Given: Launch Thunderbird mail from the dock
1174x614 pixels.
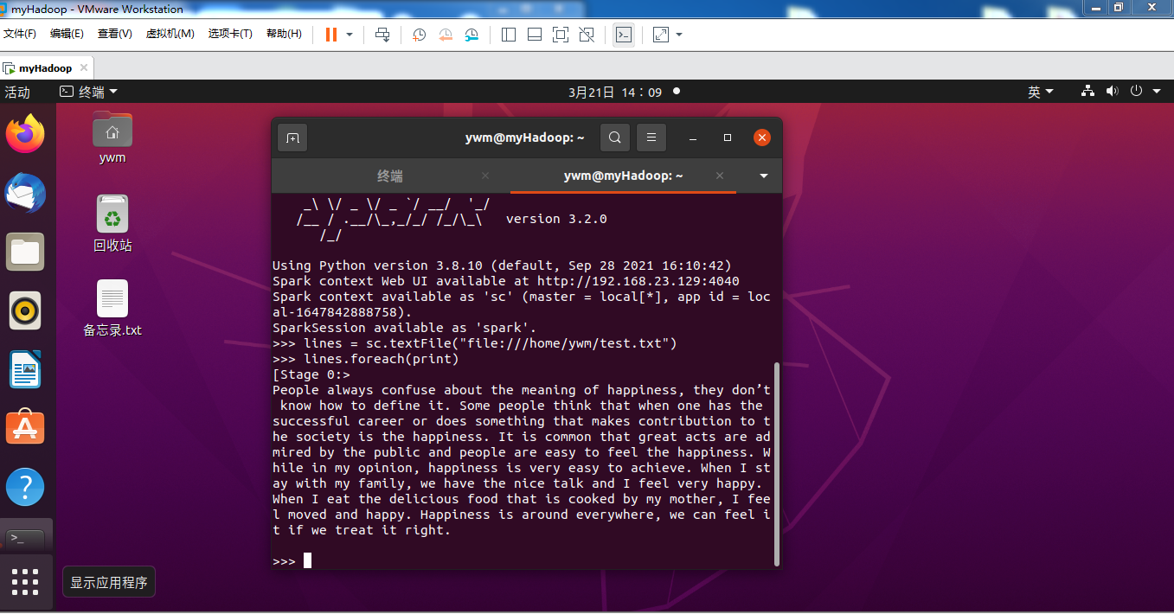Looking at the screenshot, I should click(x=26, y=193).
